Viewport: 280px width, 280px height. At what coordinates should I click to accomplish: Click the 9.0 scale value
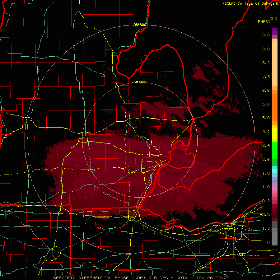pos(266,49)
